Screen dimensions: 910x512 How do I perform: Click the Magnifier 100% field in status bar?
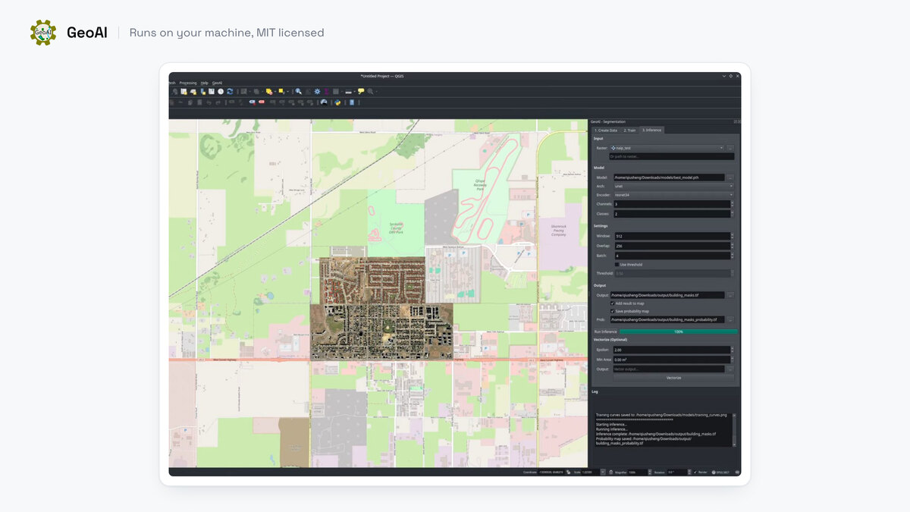click(x=639, y=472)
